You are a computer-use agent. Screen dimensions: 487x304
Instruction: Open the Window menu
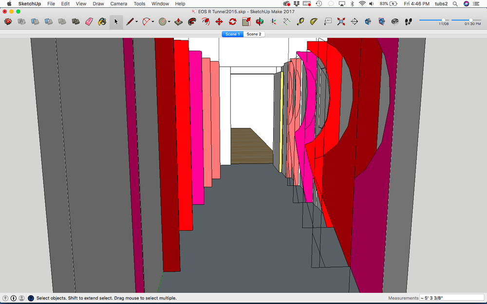pos(160,4)
